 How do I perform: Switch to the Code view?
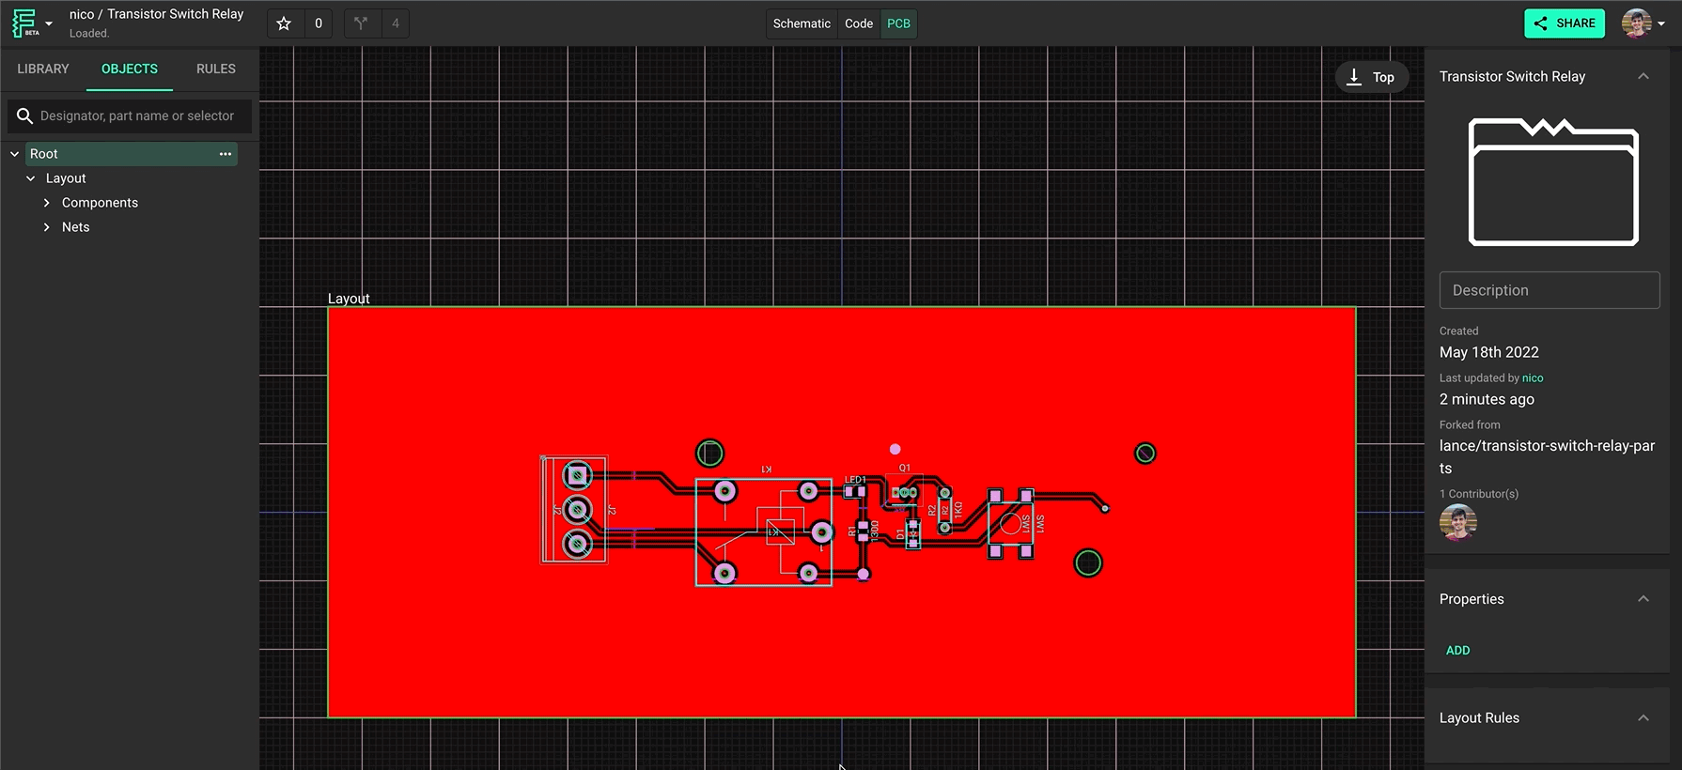point(859,23)
